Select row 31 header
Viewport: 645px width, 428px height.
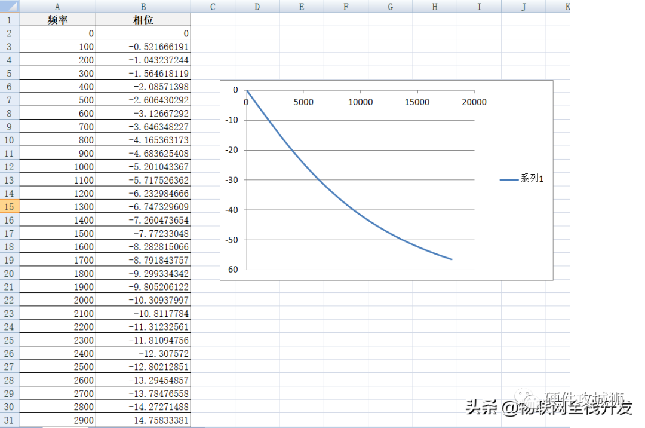[x=10, y=420]
